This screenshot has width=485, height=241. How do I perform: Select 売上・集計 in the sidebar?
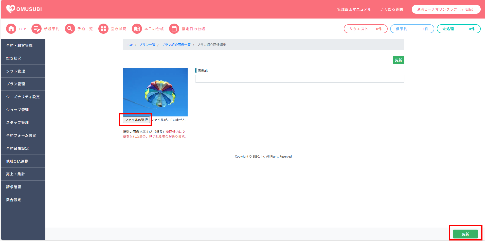click(23, 174)
